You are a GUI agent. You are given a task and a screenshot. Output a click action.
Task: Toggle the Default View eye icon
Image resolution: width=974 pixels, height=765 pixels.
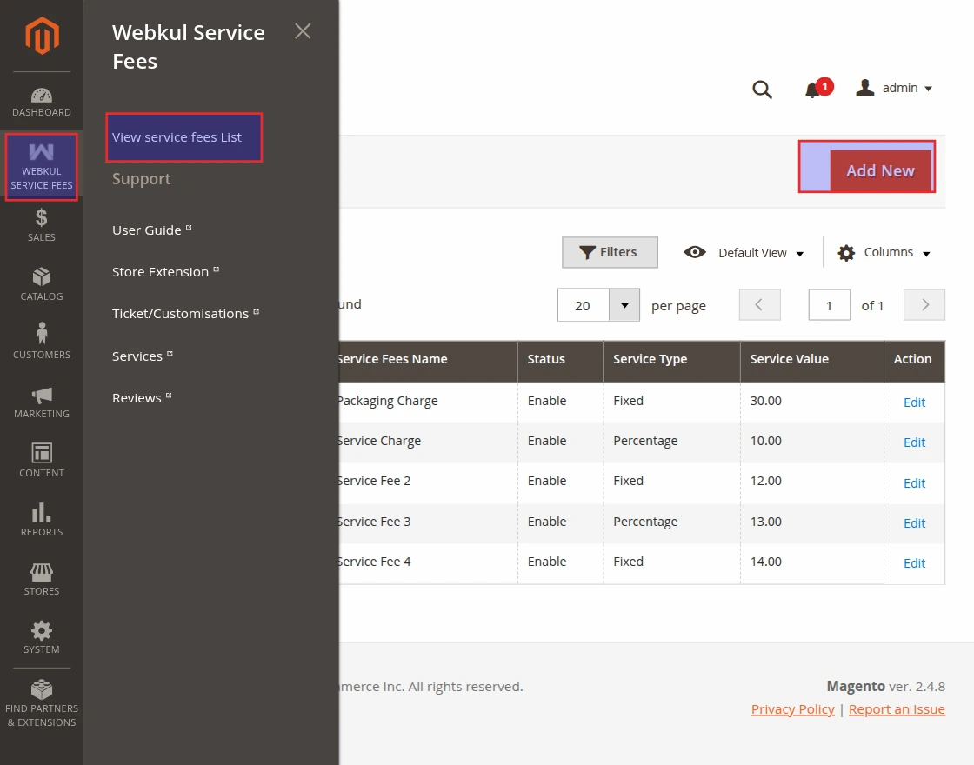(x=695, y=252)
